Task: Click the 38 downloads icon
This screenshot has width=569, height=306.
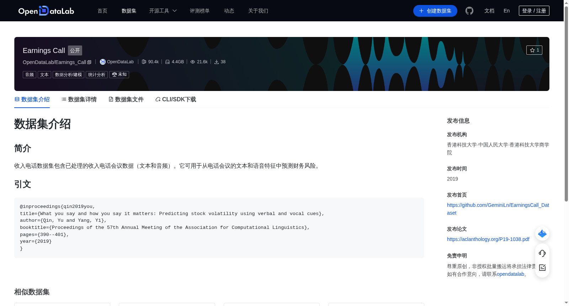Action: click(x=216, y=62)
